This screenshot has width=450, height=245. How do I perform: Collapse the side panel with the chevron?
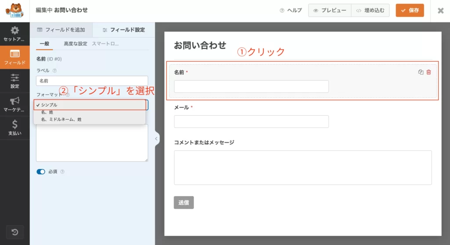(156, 139)
